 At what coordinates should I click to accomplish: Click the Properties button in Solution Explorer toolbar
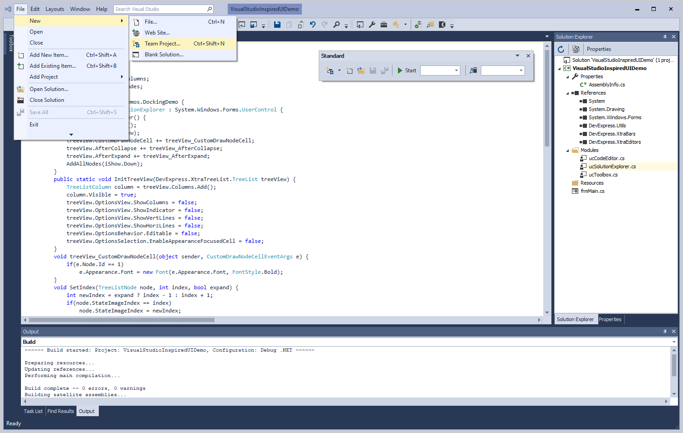[598, 49]
